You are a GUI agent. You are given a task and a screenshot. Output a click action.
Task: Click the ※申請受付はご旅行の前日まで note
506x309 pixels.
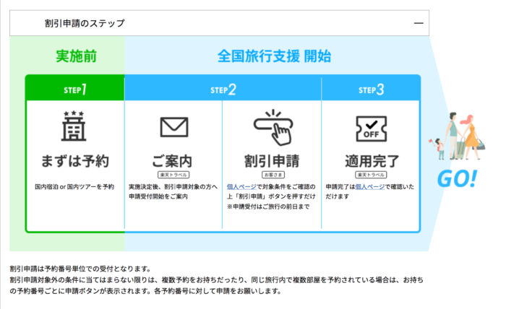tap(268, 206)
